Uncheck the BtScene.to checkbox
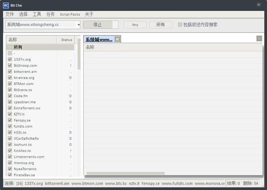This screenshot has height=190, width=267. coord(10,90)
